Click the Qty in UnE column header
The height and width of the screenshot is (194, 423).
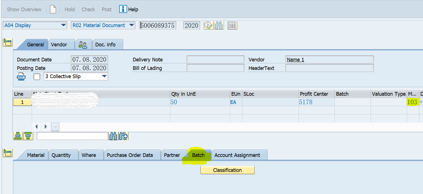[200, 94]
